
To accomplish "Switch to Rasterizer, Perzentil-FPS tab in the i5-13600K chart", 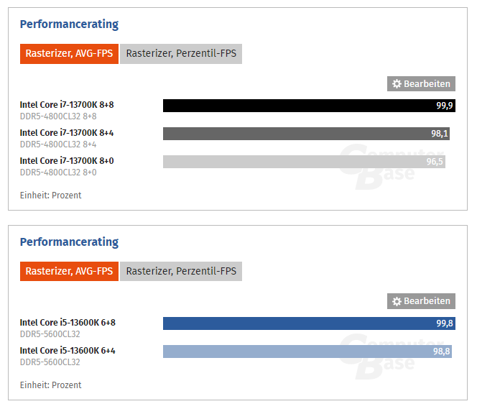I will click(181, 271).
